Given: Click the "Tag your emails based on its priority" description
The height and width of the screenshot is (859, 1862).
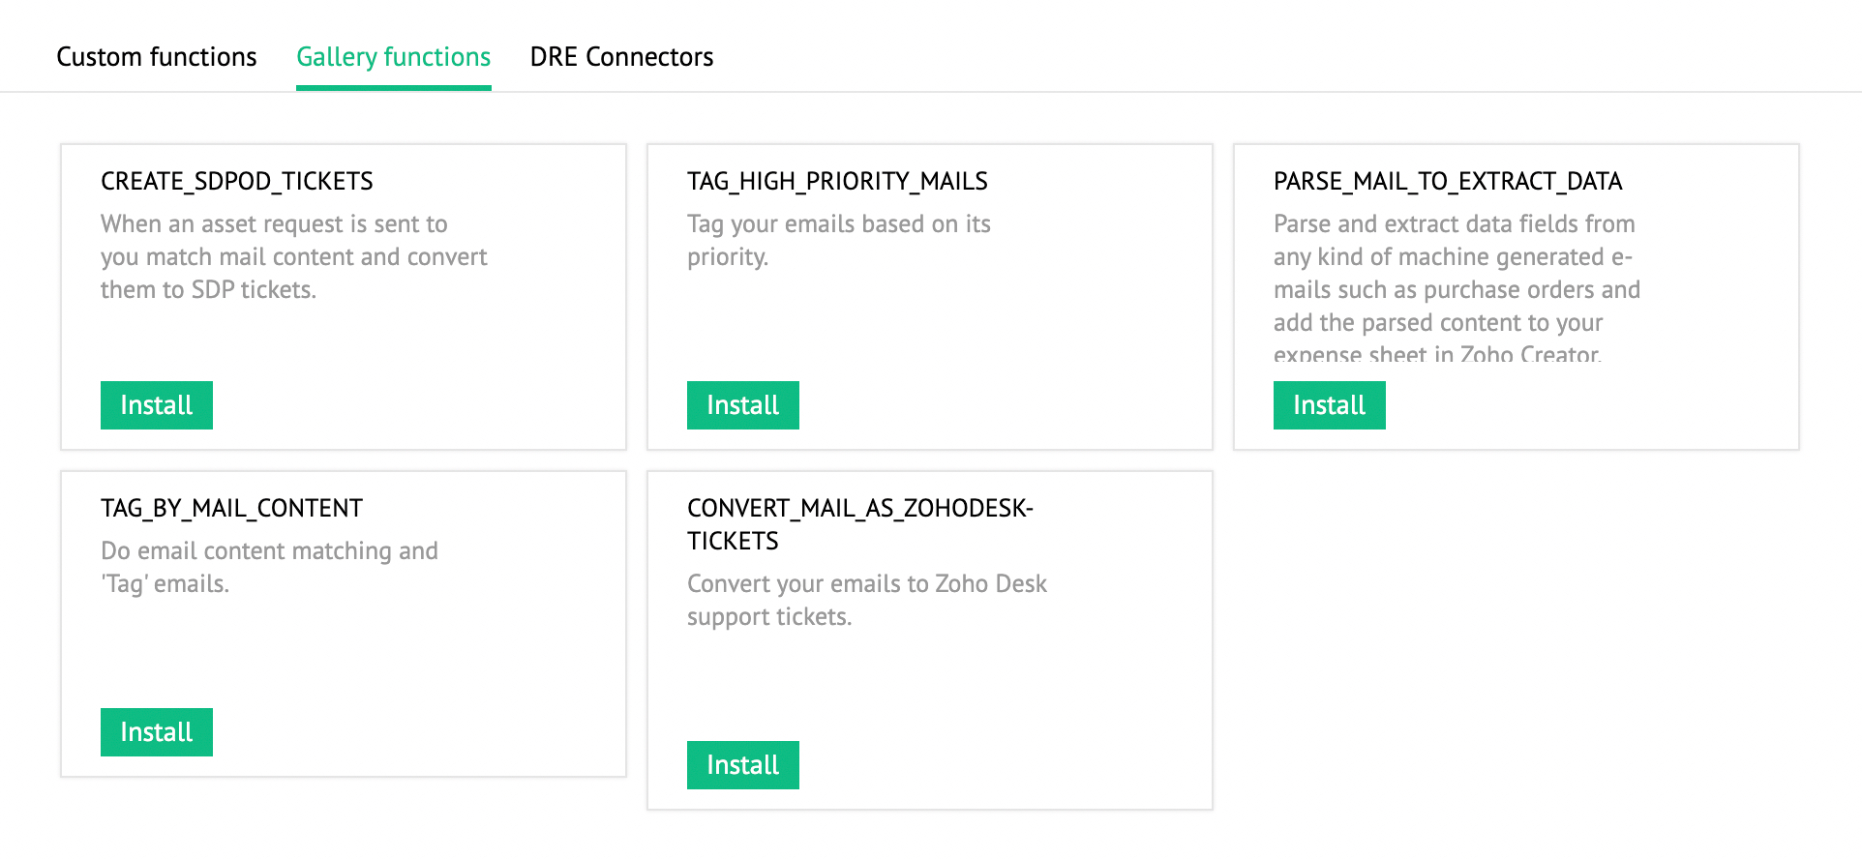Looking at the screenshot, I should (x=838, y=241).
